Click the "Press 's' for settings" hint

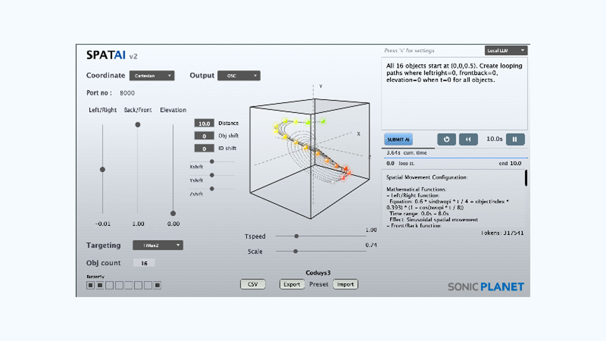(x=409, y=50)
